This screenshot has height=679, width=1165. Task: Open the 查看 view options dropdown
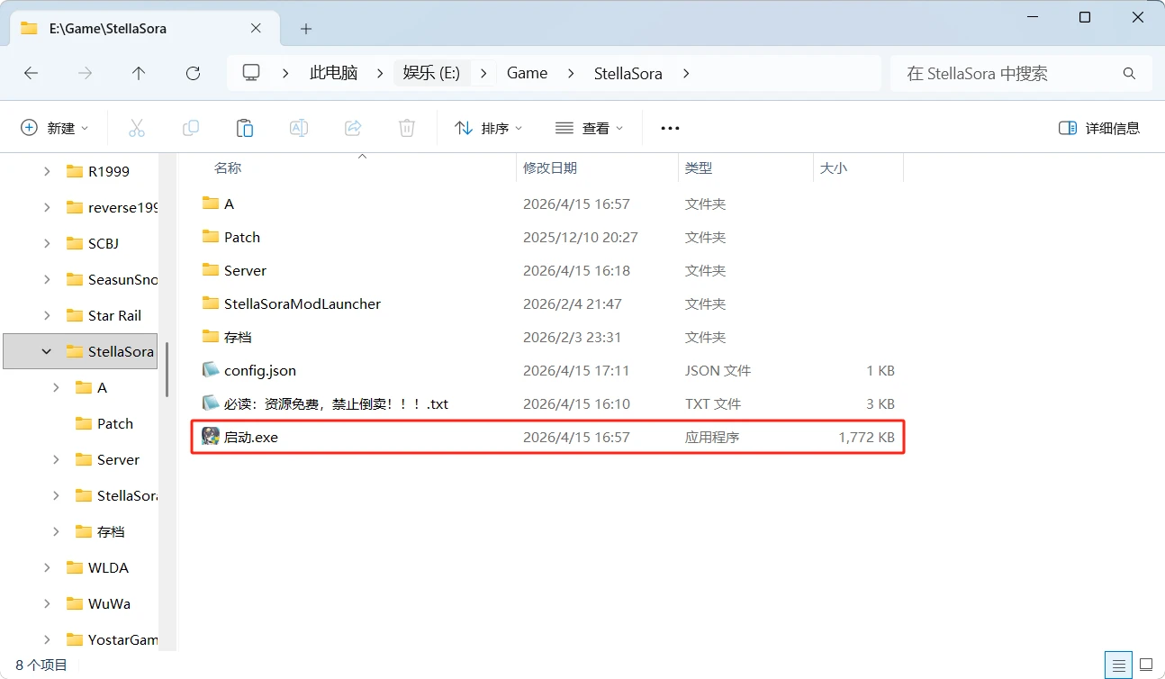pos(590,127)
